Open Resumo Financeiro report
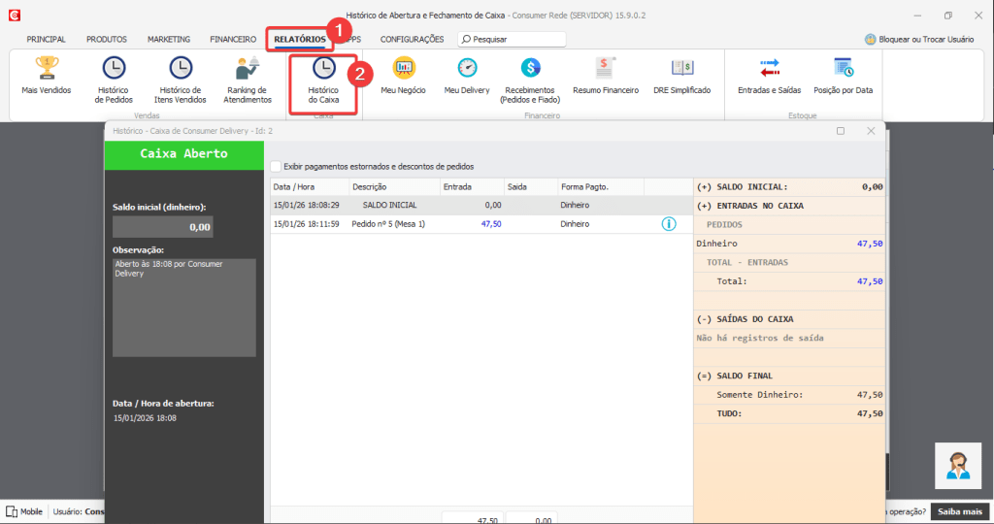This screenshot has height=524, width=994. [x=606, y=76]
